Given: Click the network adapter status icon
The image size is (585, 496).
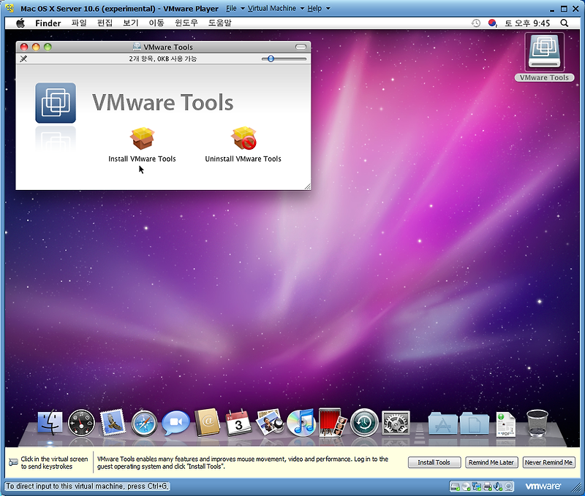Looking at the screenshot, I should (477, 487).
